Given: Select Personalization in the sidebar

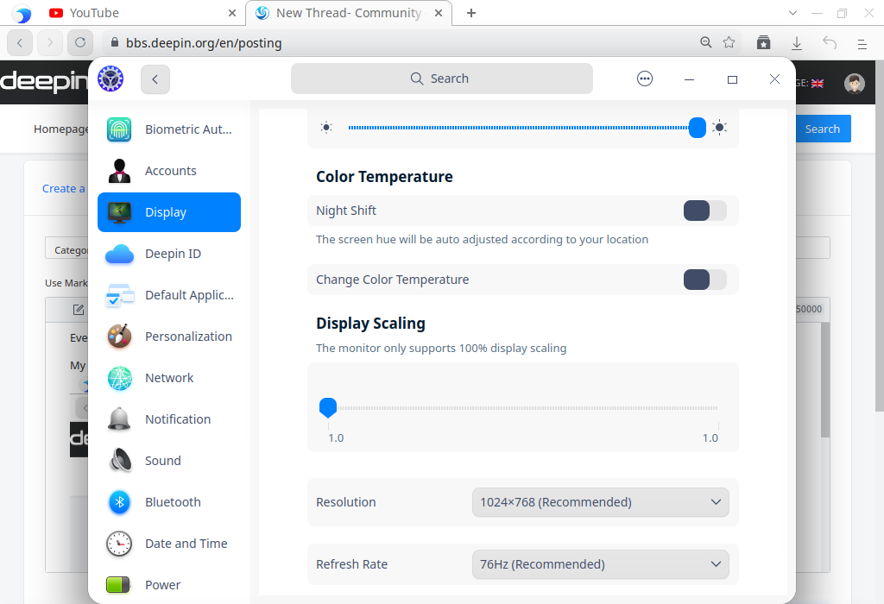Looking at the screenshot, I should (x=169, y=337).
